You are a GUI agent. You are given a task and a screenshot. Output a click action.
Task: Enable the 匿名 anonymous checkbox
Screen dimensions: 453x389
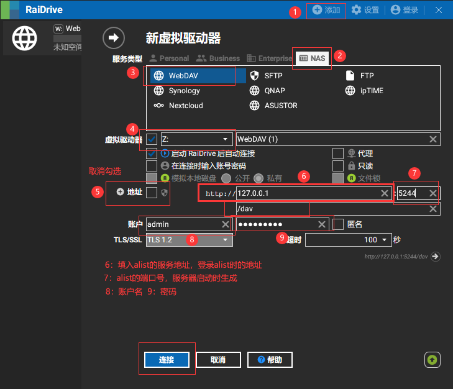point(337,224)
